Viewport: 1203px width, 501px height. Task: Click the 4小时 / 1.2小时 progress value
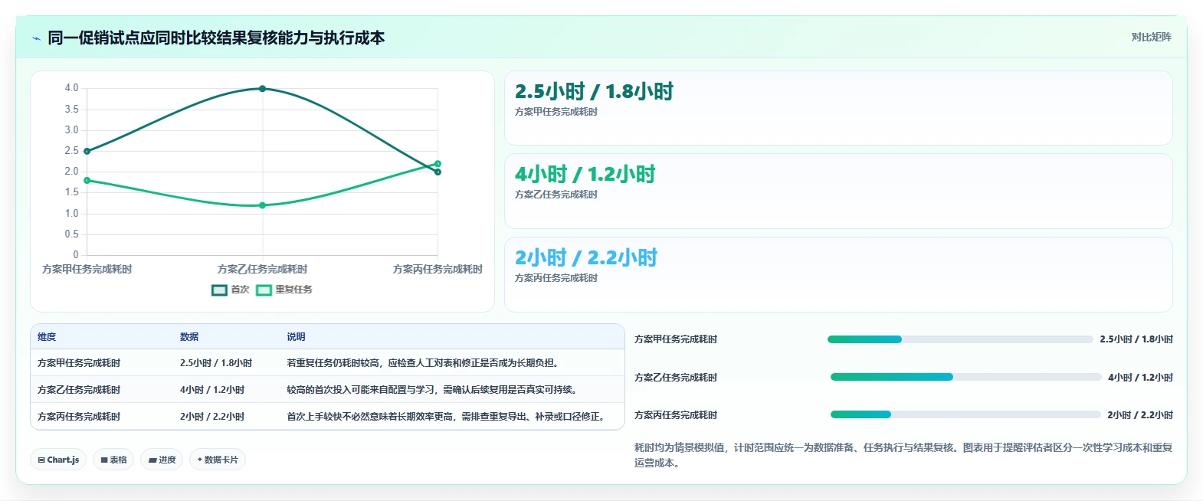[x=1140, y=378]
